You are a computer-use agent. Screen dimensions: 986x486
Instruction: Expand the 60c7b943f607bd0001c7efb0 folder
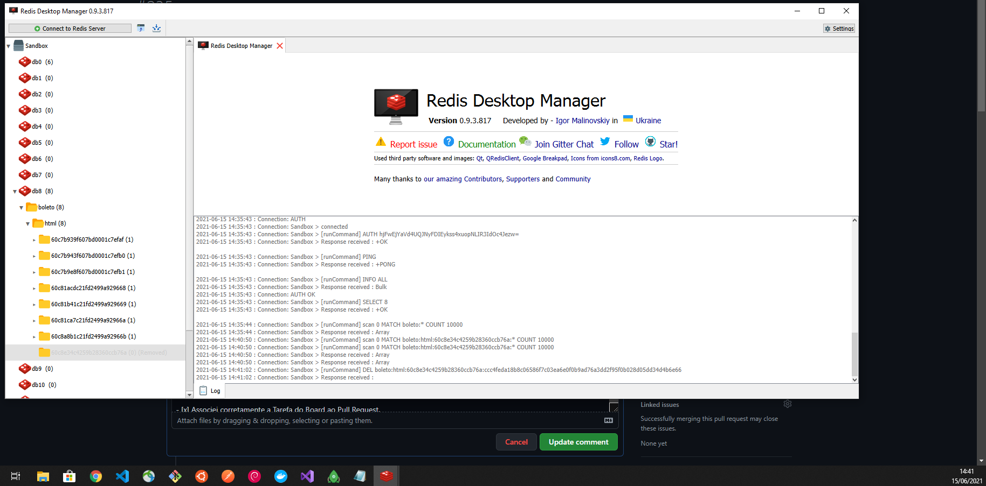[x=34, y=256]
